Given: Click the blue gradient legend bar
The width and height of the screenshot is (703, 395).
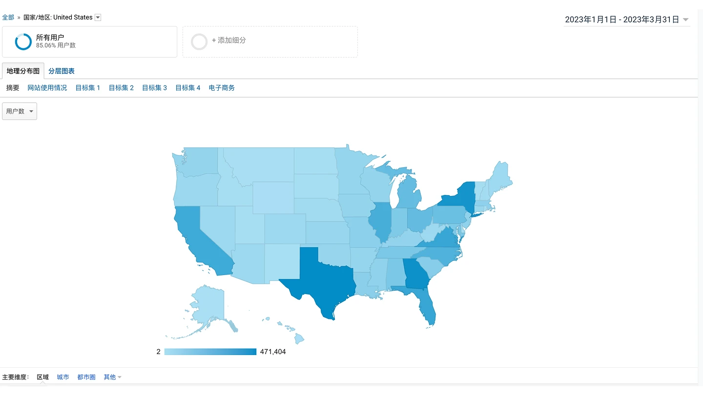Looking at the screenshot, I should click(210, 352).
